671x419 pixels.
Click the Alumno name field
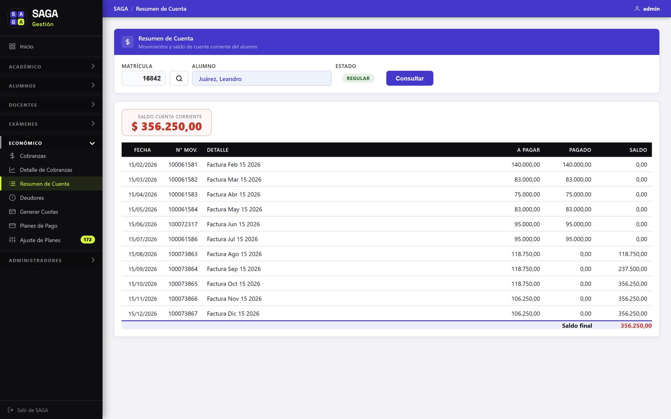[262, 78]
